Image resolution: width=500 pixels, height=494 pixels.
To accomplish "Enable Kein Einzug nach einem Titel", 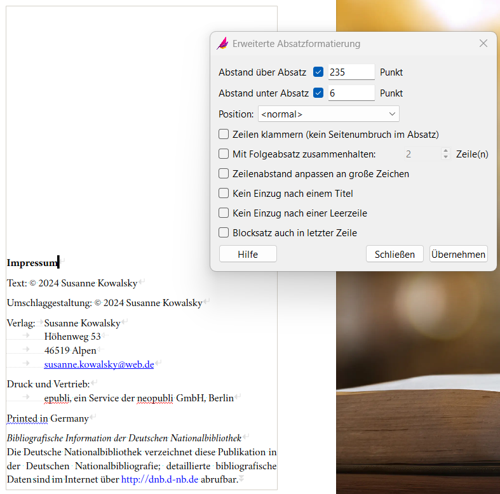I will (x=224, y=194).
